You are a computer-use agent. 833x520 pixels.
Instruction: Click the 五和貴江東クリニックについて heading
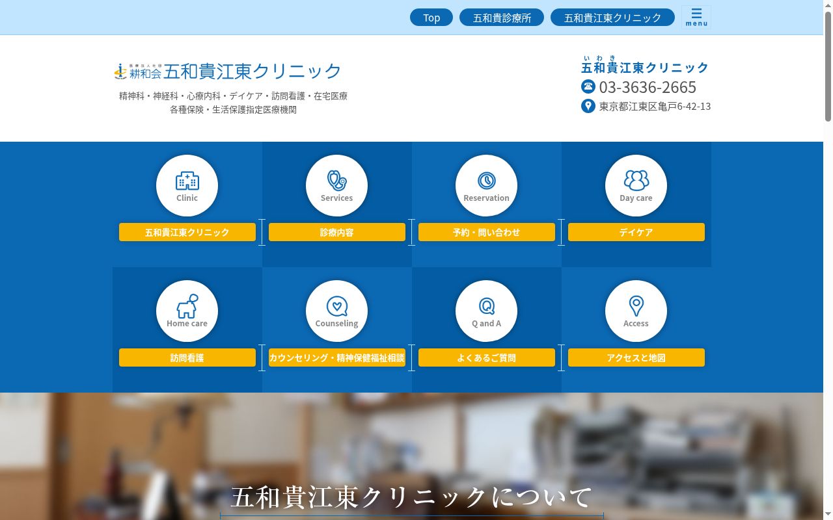[412, 497]
